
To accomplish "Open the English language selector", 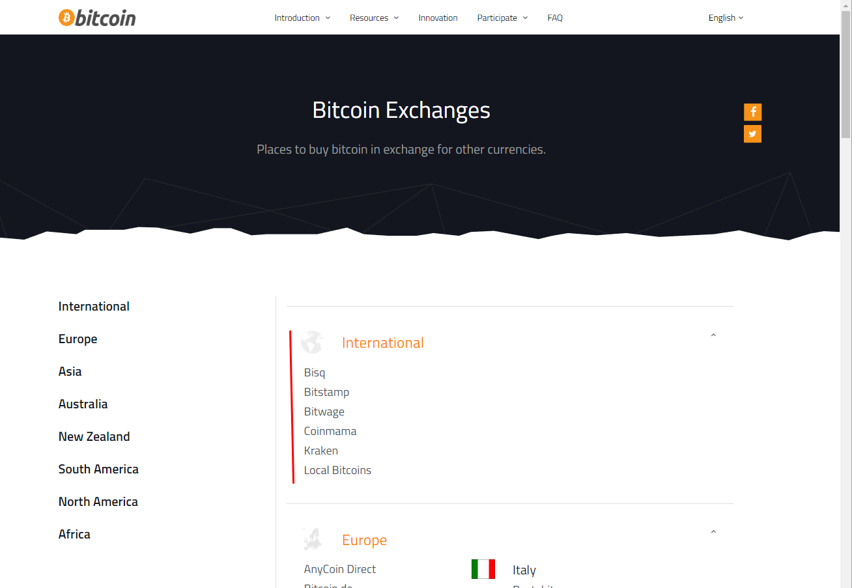I will (726, 18).
